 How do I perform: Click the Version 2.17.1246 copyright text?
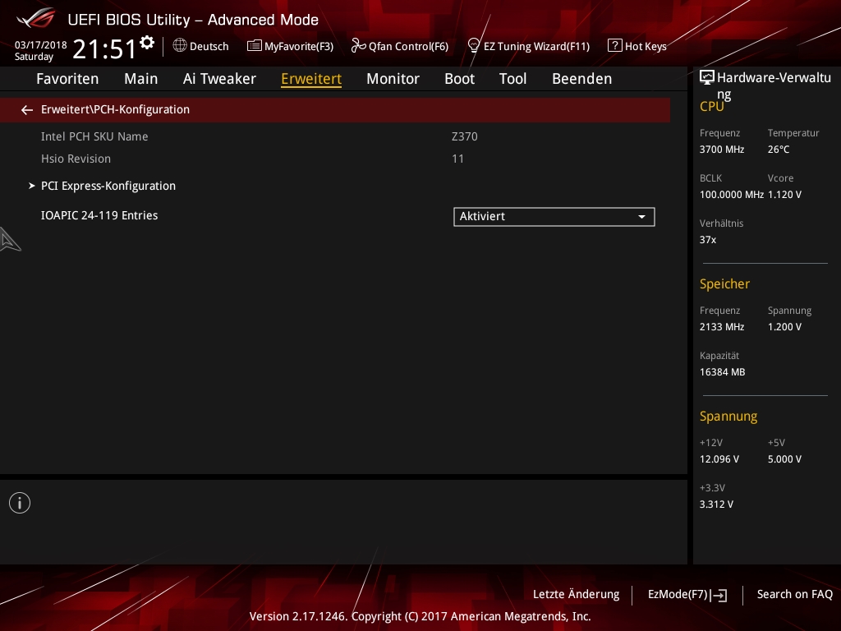coord(420,616)
